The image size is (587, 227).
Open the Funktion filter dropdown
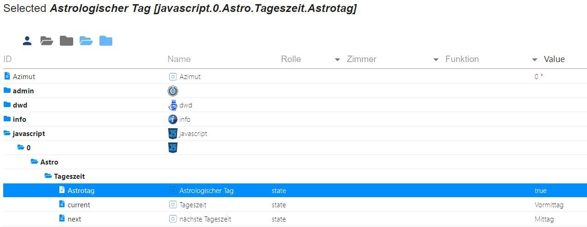[x=535, y=60]
